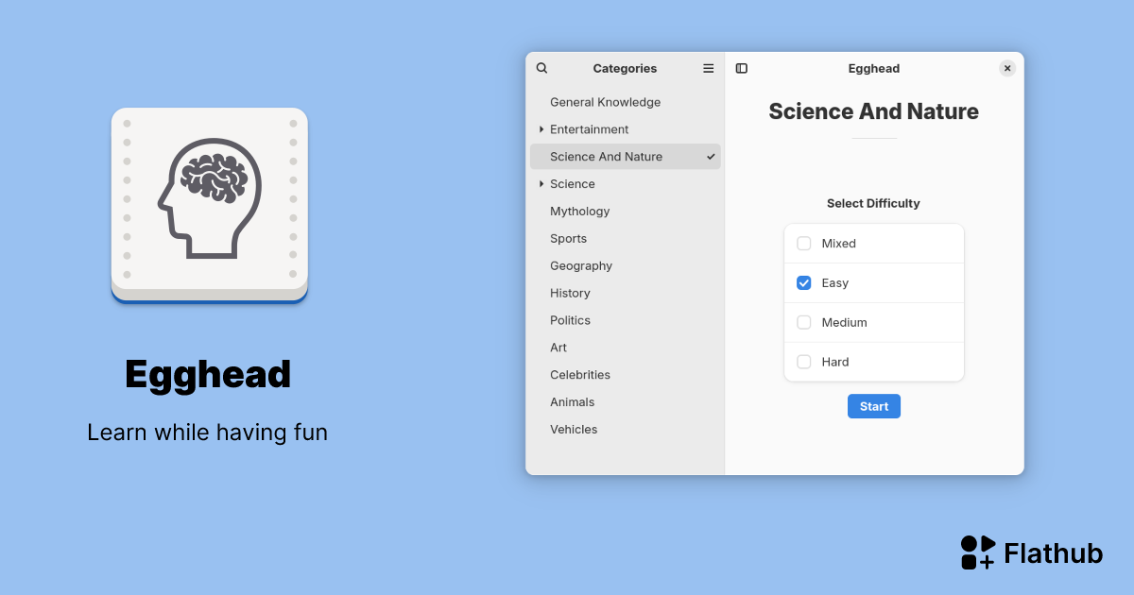Select the Mythology category

tap(579, 211)
